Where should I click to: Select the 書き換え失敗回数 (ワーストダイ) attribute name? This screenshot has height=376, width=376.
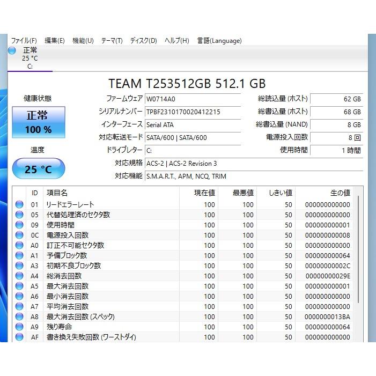(91, 337)
